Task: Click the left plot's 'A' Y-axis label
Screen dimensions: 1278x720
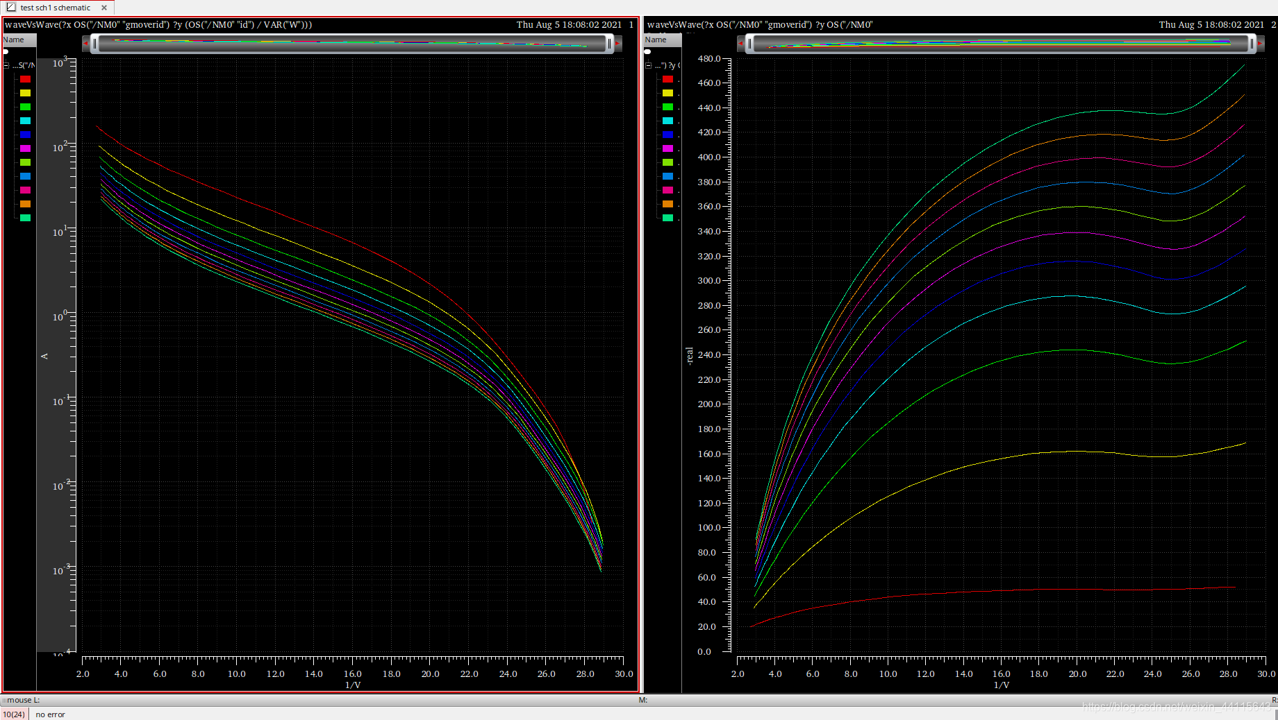Action: point(44,356)
